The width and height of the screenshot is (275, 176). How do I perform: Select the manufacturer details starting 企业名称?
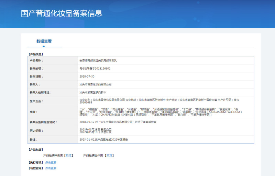pos(159,101)
